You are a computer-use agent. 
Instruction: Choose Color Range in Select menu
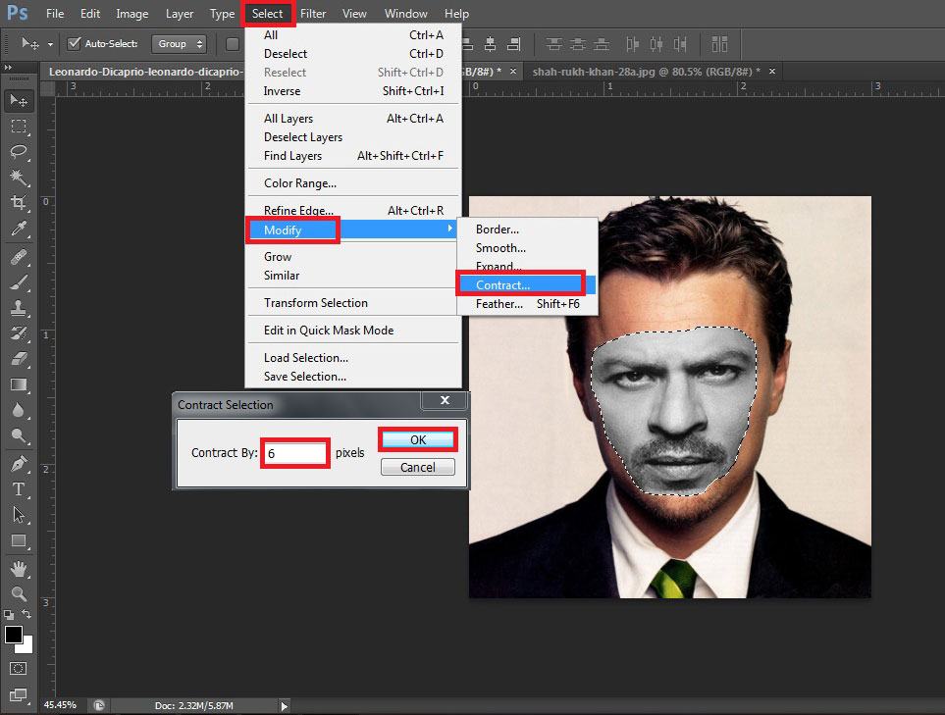tap(352, 183)
